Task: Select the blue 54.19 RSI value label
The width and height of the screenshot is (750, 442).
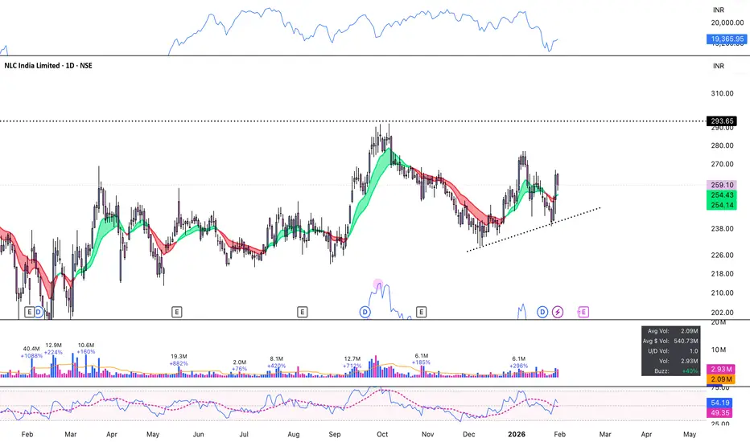Action: 720,403
